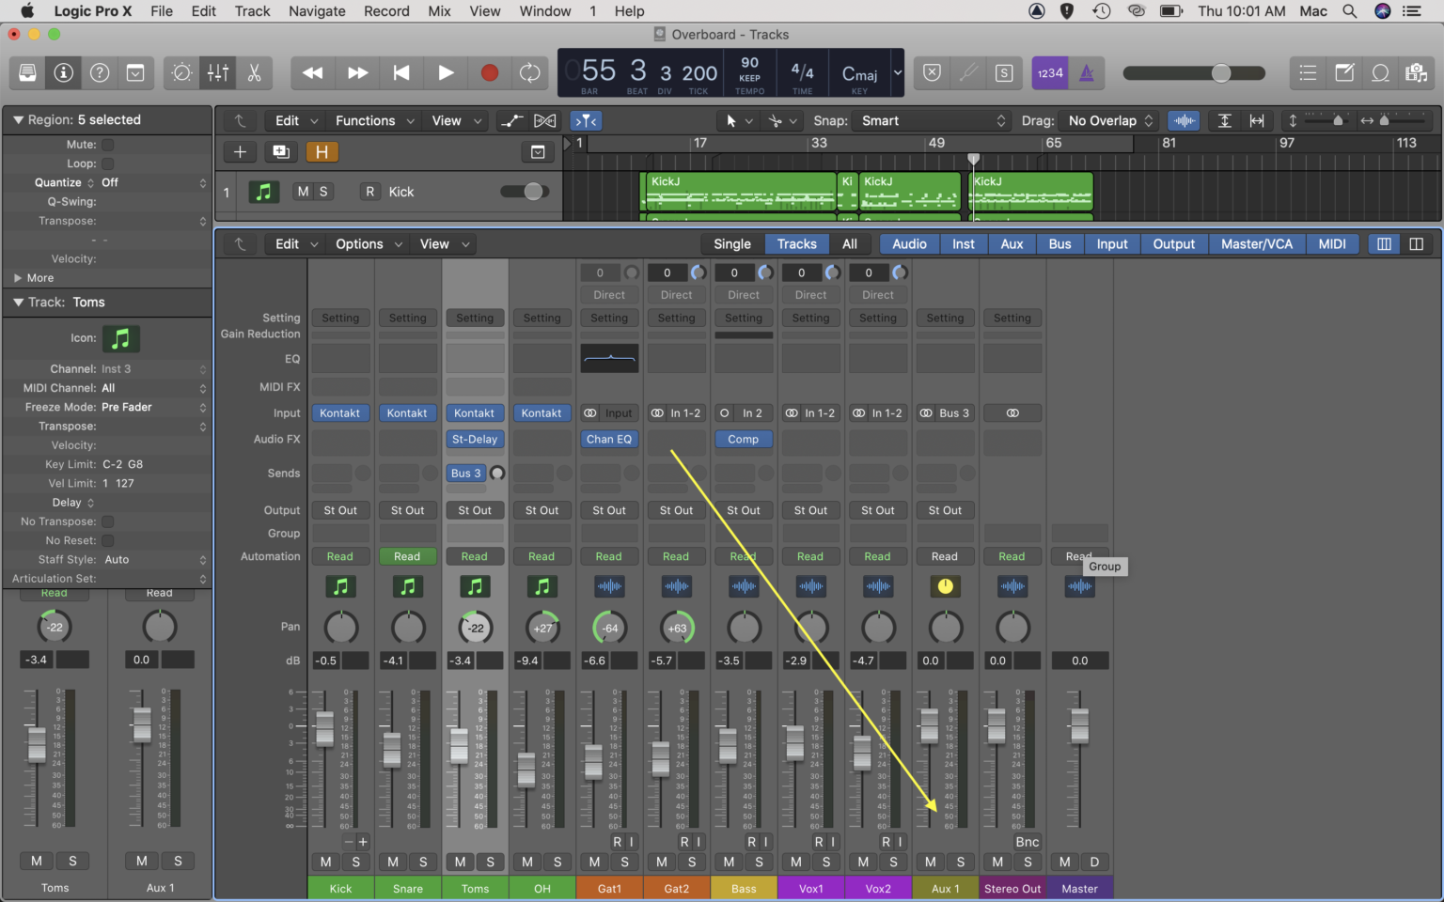Open the Loop Browser icon
Screen dimensions: 1444x902
pos(1380,72)
